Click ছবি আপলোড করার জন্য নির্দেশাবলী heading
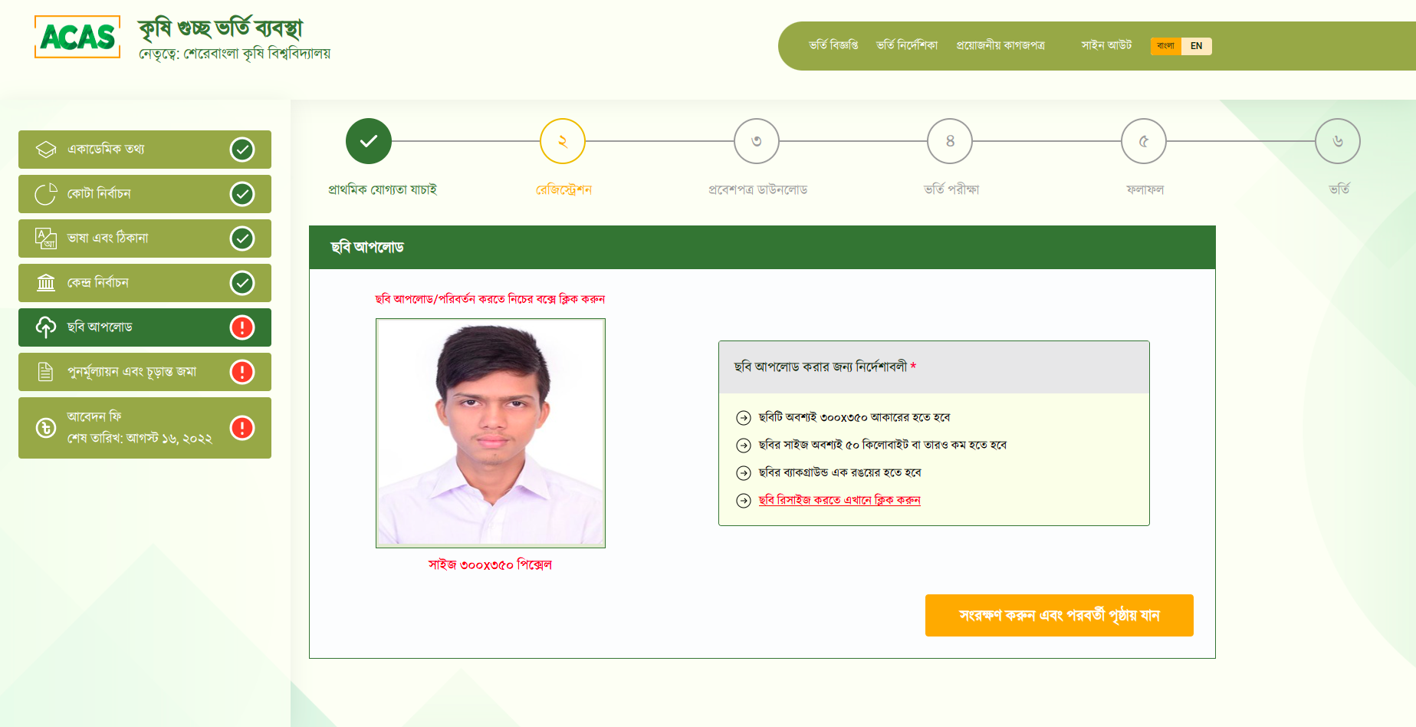This screenshot has width=1416, height=727. 820,367
